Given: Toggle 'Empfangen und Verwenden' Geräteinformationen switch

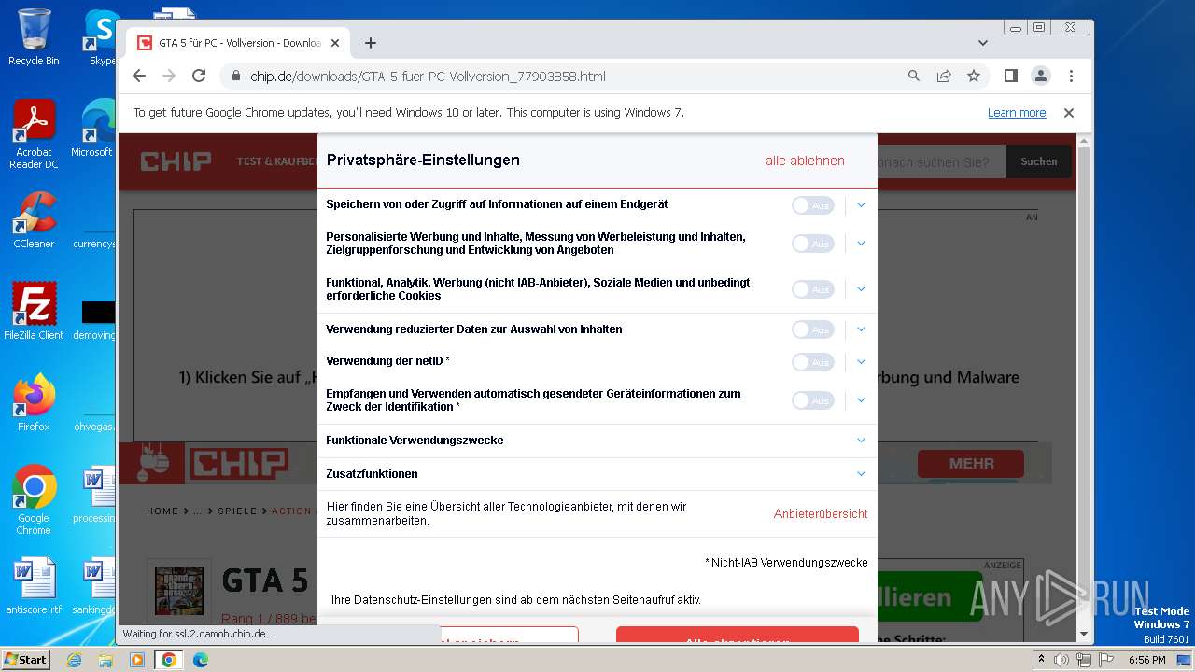Looking at the screenshot, I should (x=812, y=400).
